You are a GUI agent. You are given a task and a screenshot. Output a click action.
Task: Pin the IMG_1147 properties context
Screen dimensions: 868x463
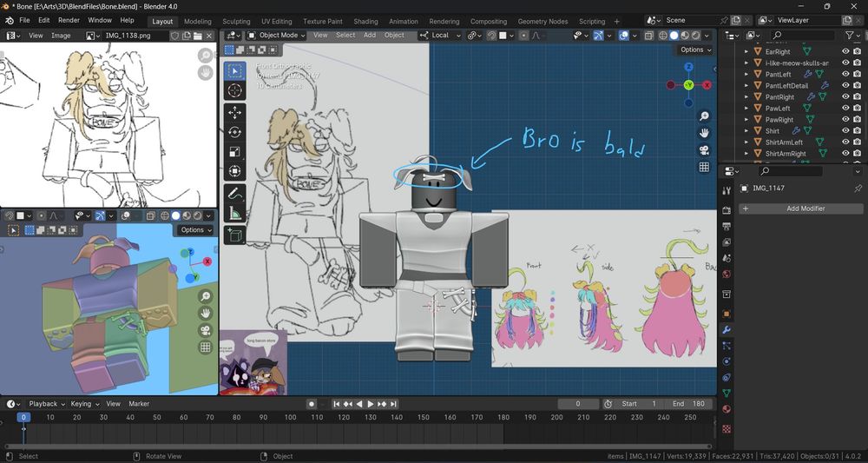(858, 189)
